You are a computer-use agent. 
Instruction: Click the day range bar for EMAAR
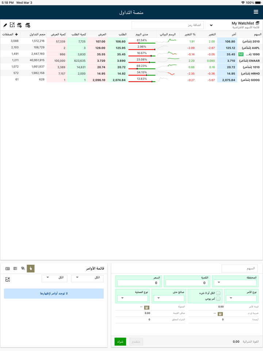click(x=142, y=62)
